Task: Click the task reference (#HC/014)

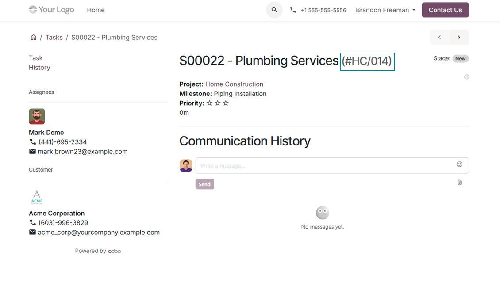Action: coord(367,61)
